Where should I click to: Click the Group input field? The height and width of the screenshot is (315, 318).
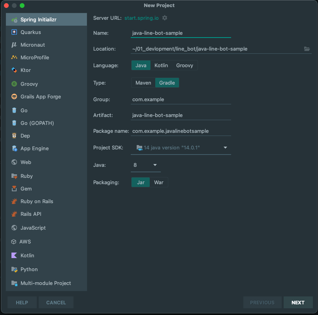pyautogui.click(x=181, y=100)
